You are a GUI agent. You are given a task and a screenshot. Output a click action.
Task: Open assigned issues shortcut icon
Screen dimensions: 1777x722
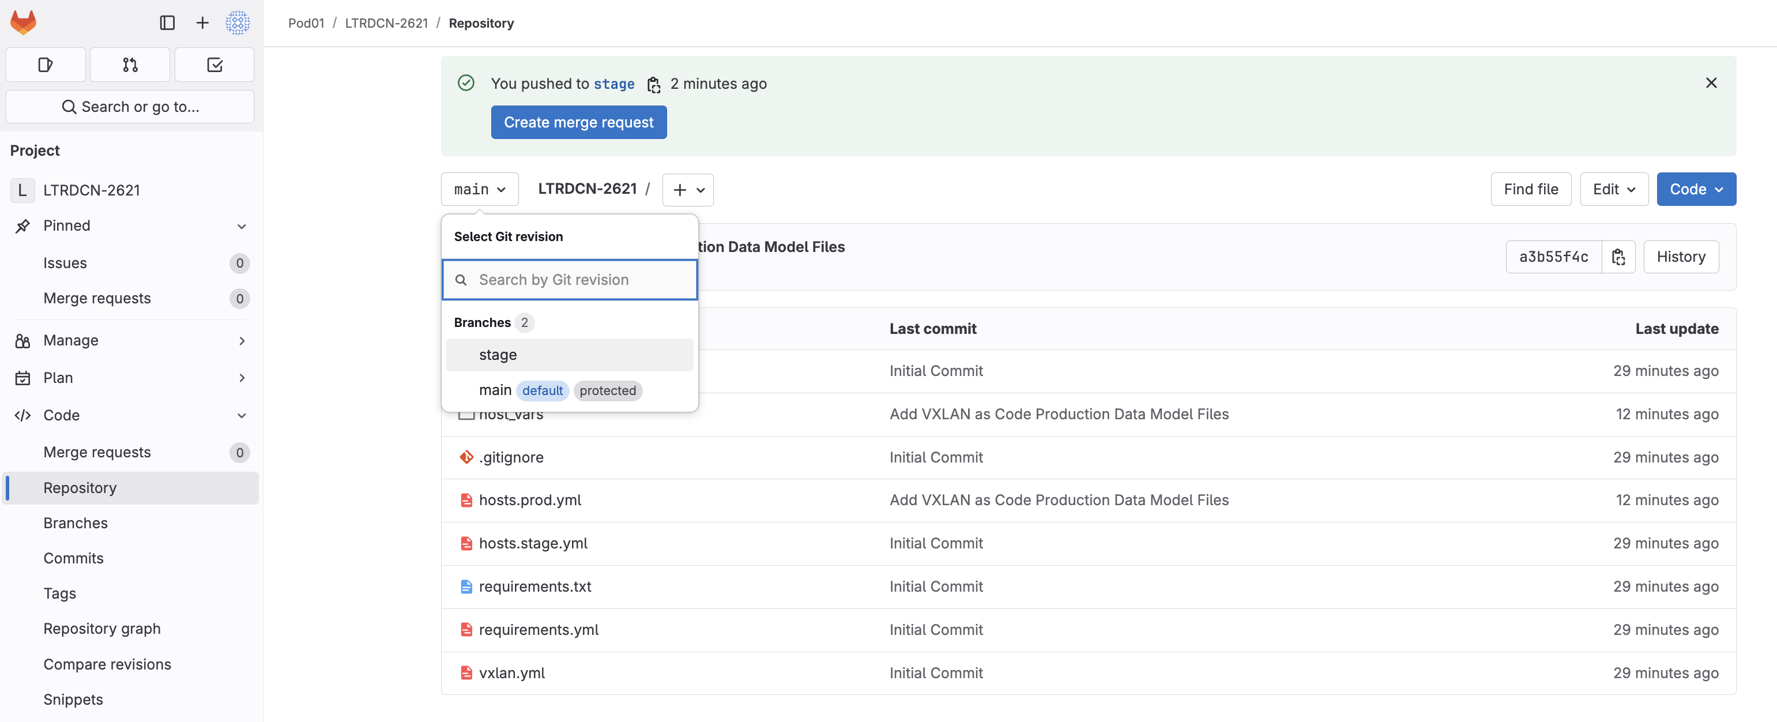coord(46,65)
